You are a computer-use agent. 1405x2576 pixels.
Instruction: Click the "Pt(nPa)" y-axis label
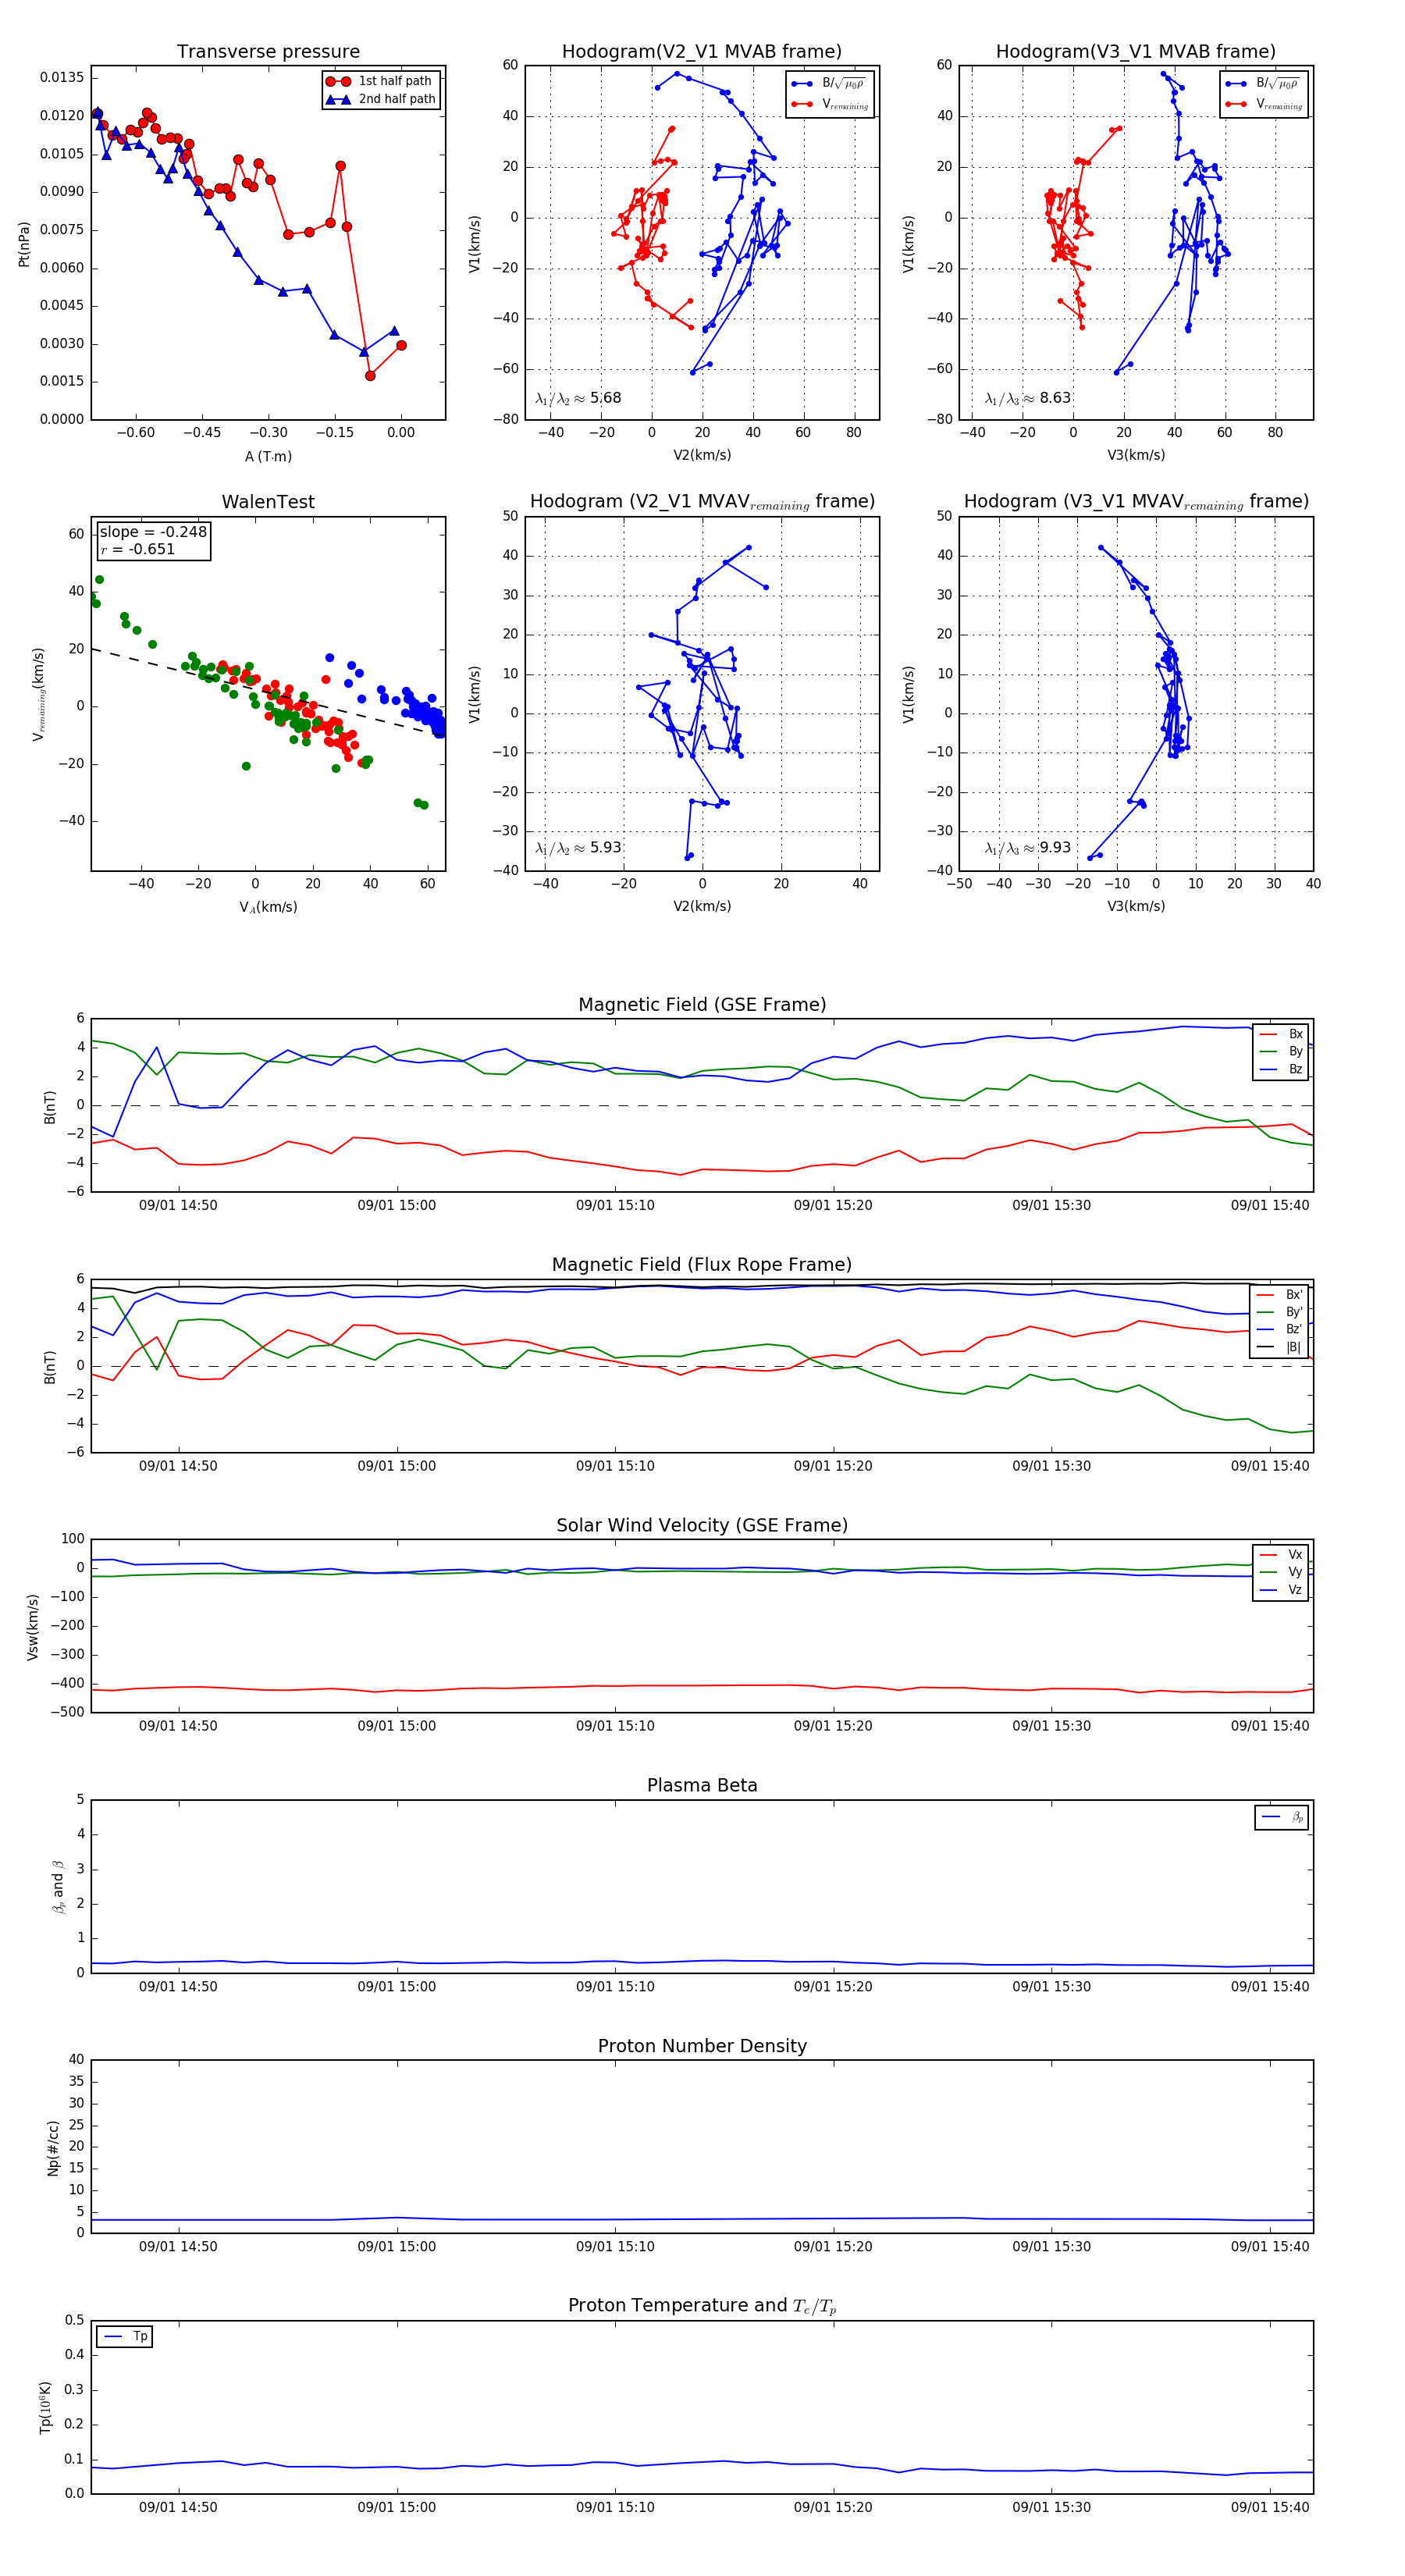click(x=24, y=243)
